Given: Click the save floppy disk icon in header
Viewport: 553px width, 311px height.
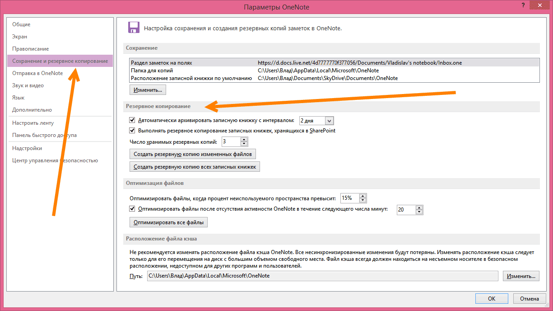Looking at the screenshot, I should [133, 28].
